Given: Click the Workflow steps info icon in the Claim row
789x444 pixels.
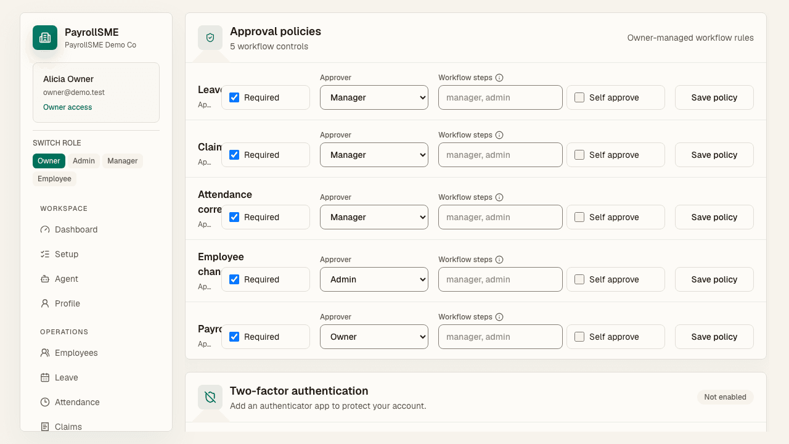Looking at the screenshot, I should 499,135.
